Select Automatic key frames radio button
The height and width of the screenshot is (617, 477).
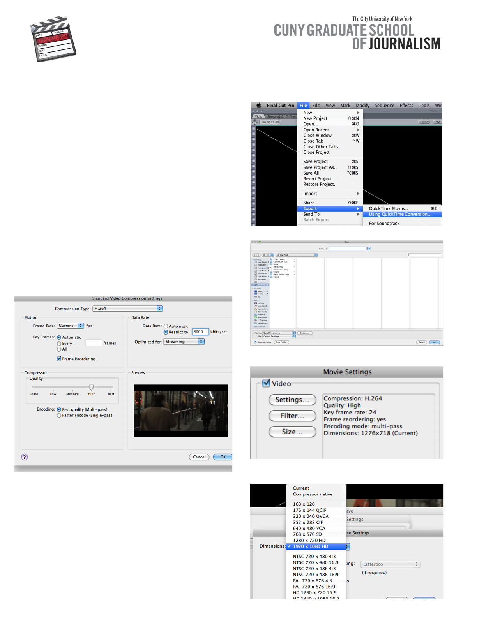tap(59, 337)
